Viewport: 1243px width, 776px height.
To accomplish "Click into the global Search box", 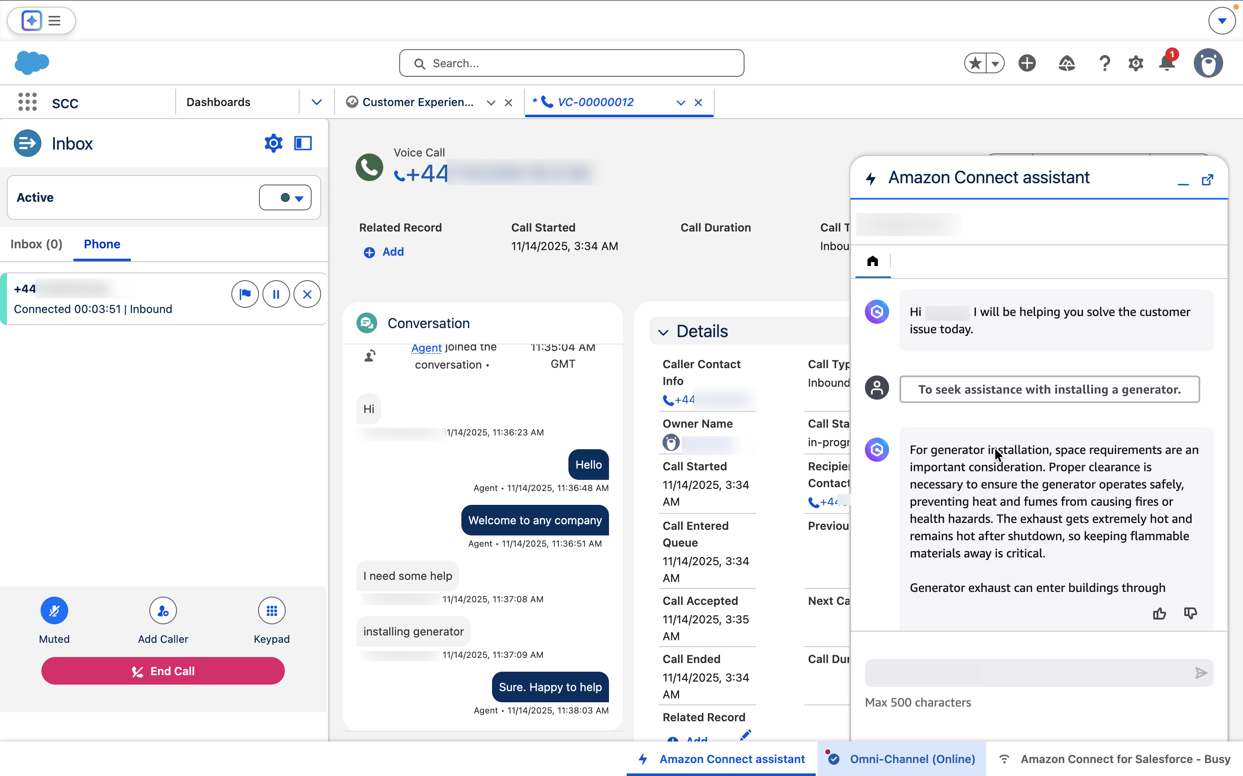I will pos(571,63).
